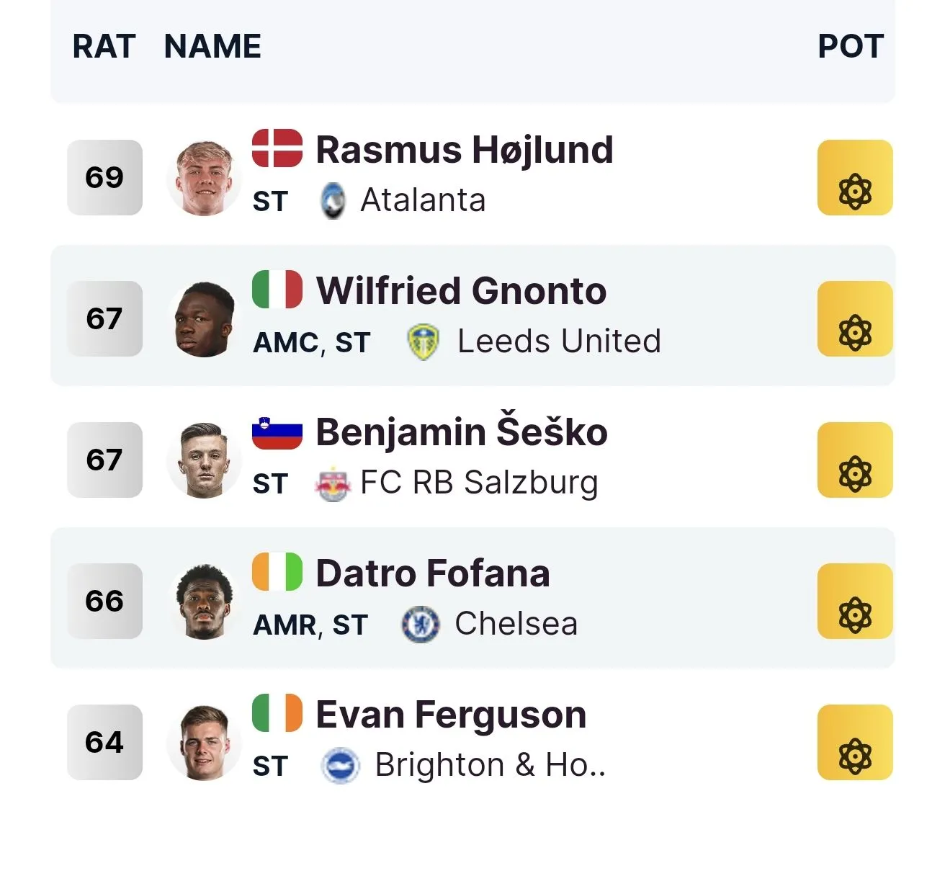This screenshot has height=876, width=945.
Task: Click Benjamin Šeško's yellow potential icon
Action: click(854, 460)
